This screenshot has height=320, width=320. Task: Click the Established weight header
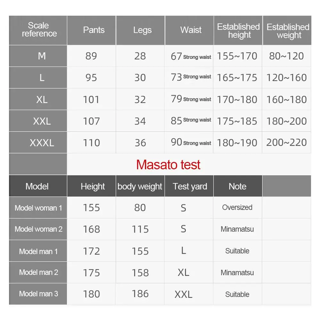coord(288,31)
